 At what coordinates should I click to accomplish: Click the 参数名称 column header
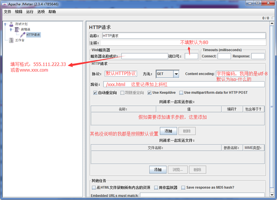pyautogui.click(x=232, y=148)
